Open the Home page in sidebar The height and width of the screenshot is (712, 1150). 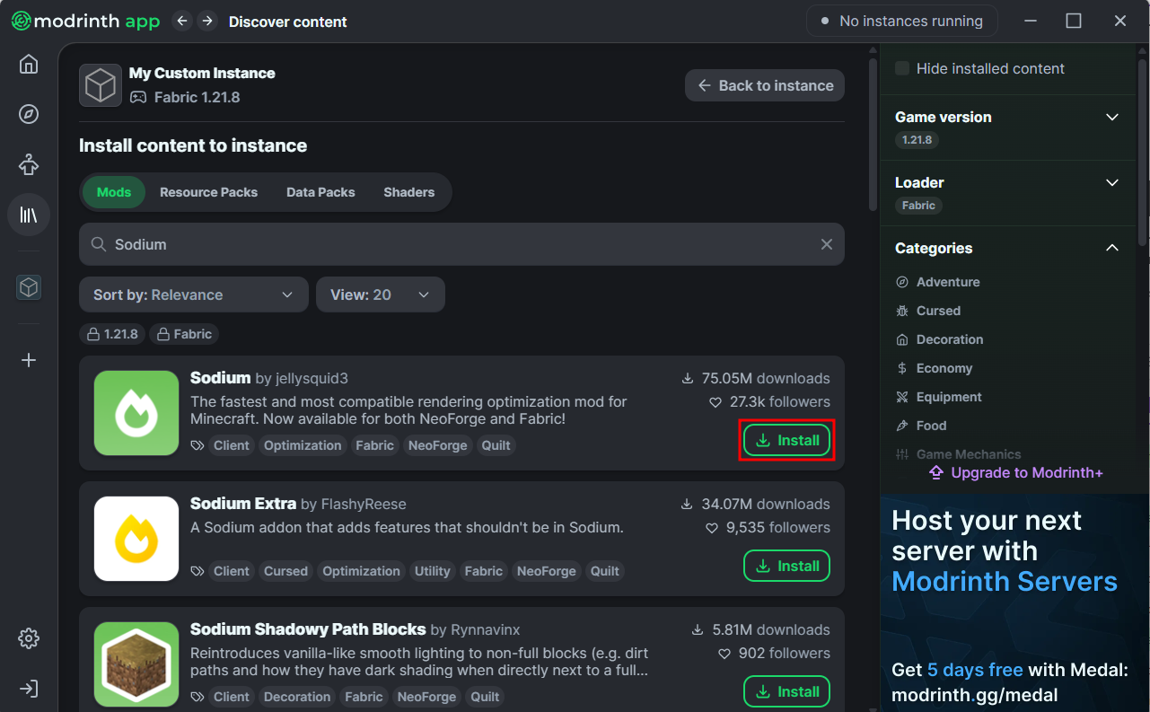29,64
